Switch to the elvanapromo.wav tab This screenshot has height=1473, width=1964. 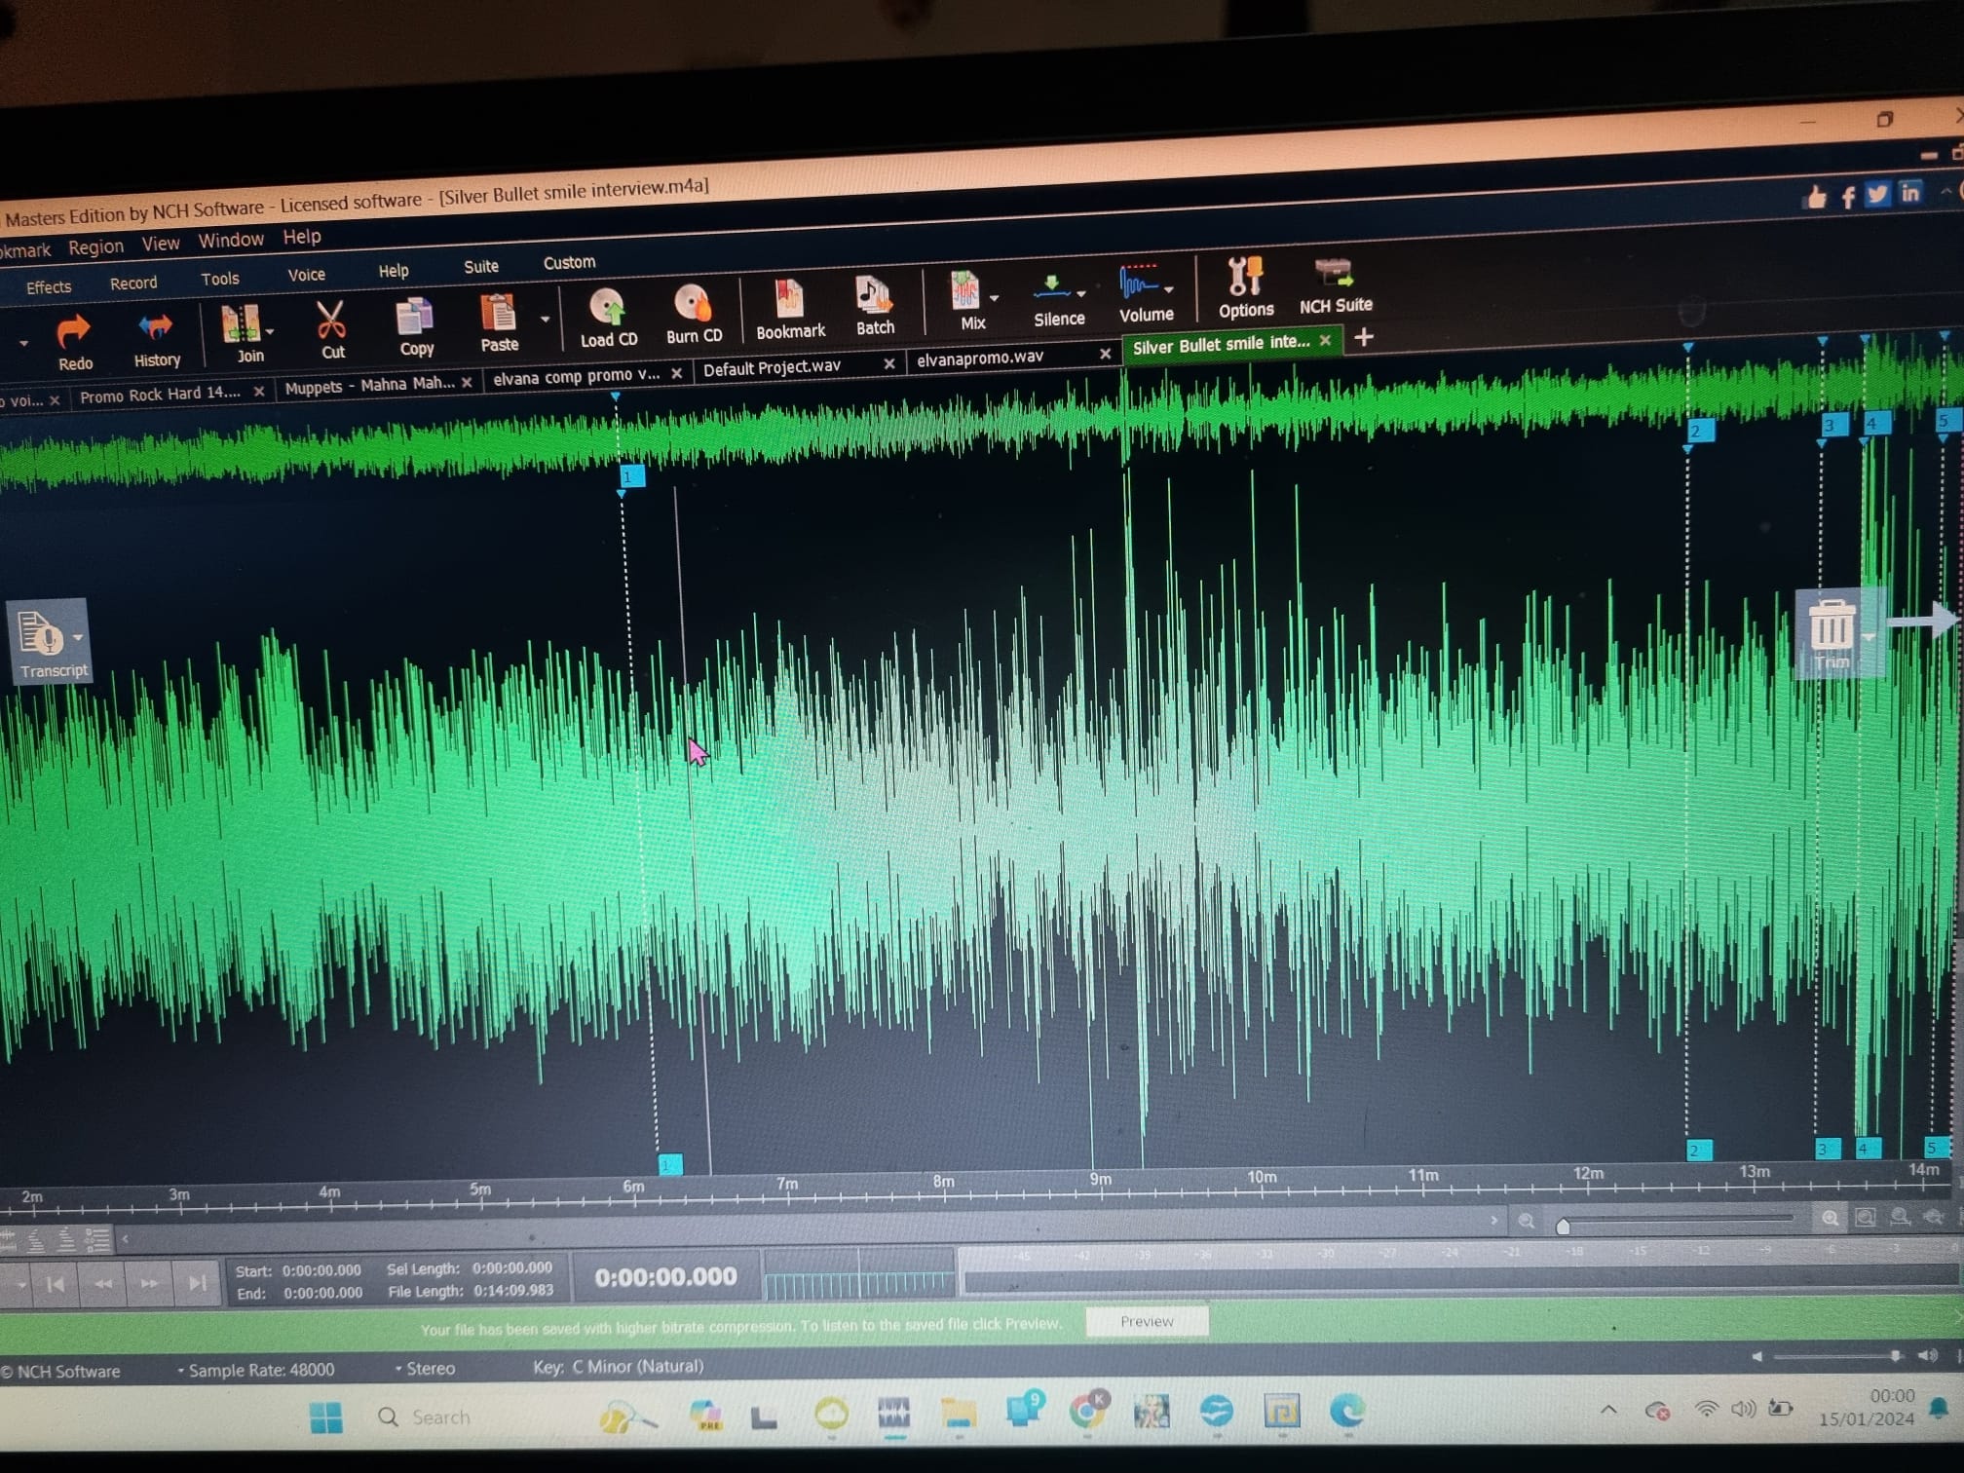tap(980, 358)
